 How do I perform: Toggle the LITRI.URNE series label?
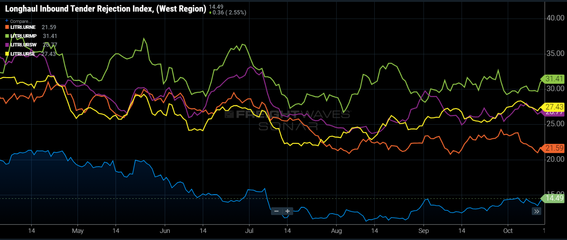tap(23, 27)
